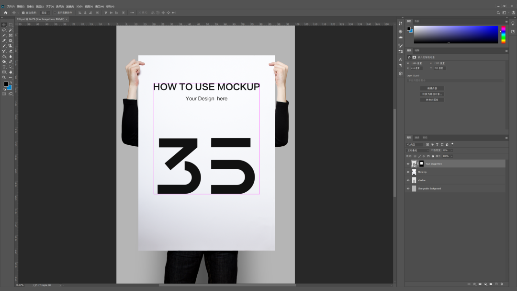Screen dimensions: 517x291
Task: Switch to the 通道 Channels tab
Action: (x=417, y=138)
